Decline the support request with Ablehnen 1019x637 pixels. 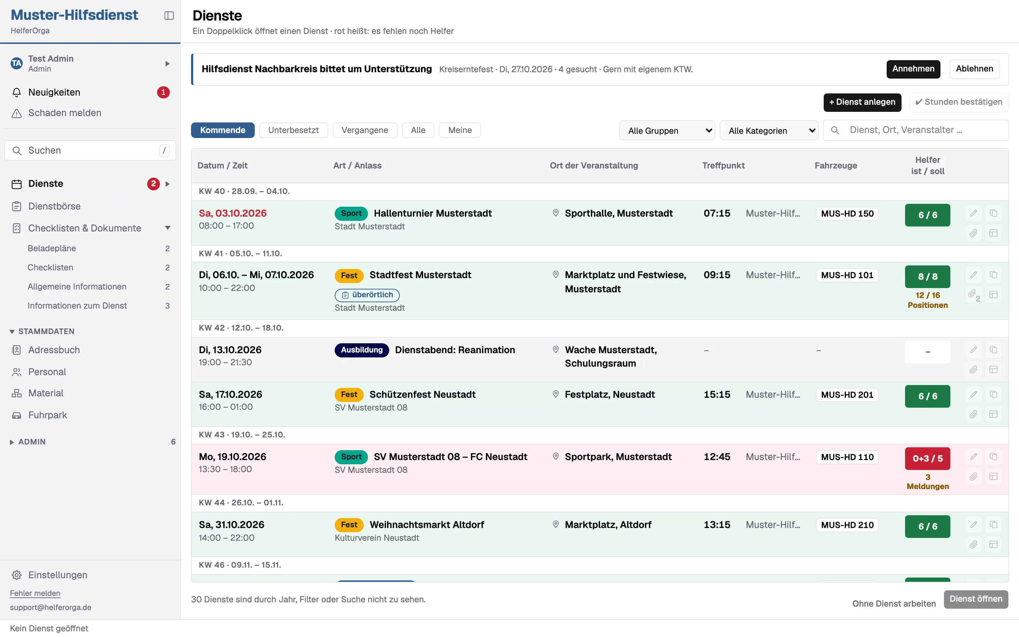974,69
